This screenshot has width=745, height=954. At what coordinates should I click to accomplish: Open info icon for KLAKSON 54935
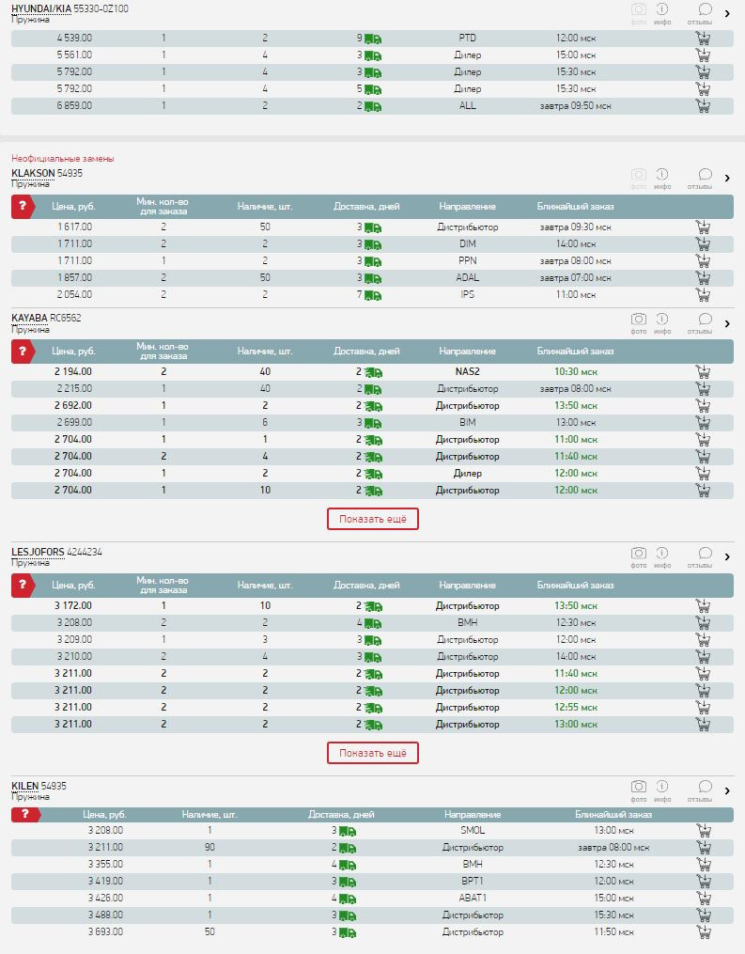tap(662, 178)
